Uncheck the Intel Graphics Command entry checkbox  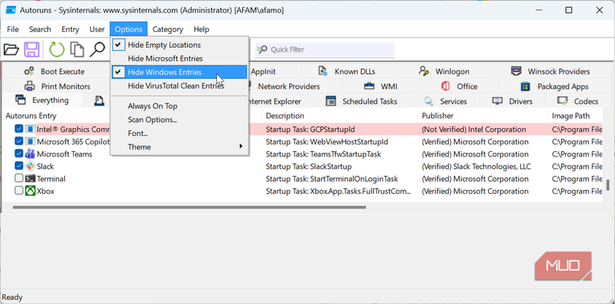pyautogui.click(x=19, y=129)
